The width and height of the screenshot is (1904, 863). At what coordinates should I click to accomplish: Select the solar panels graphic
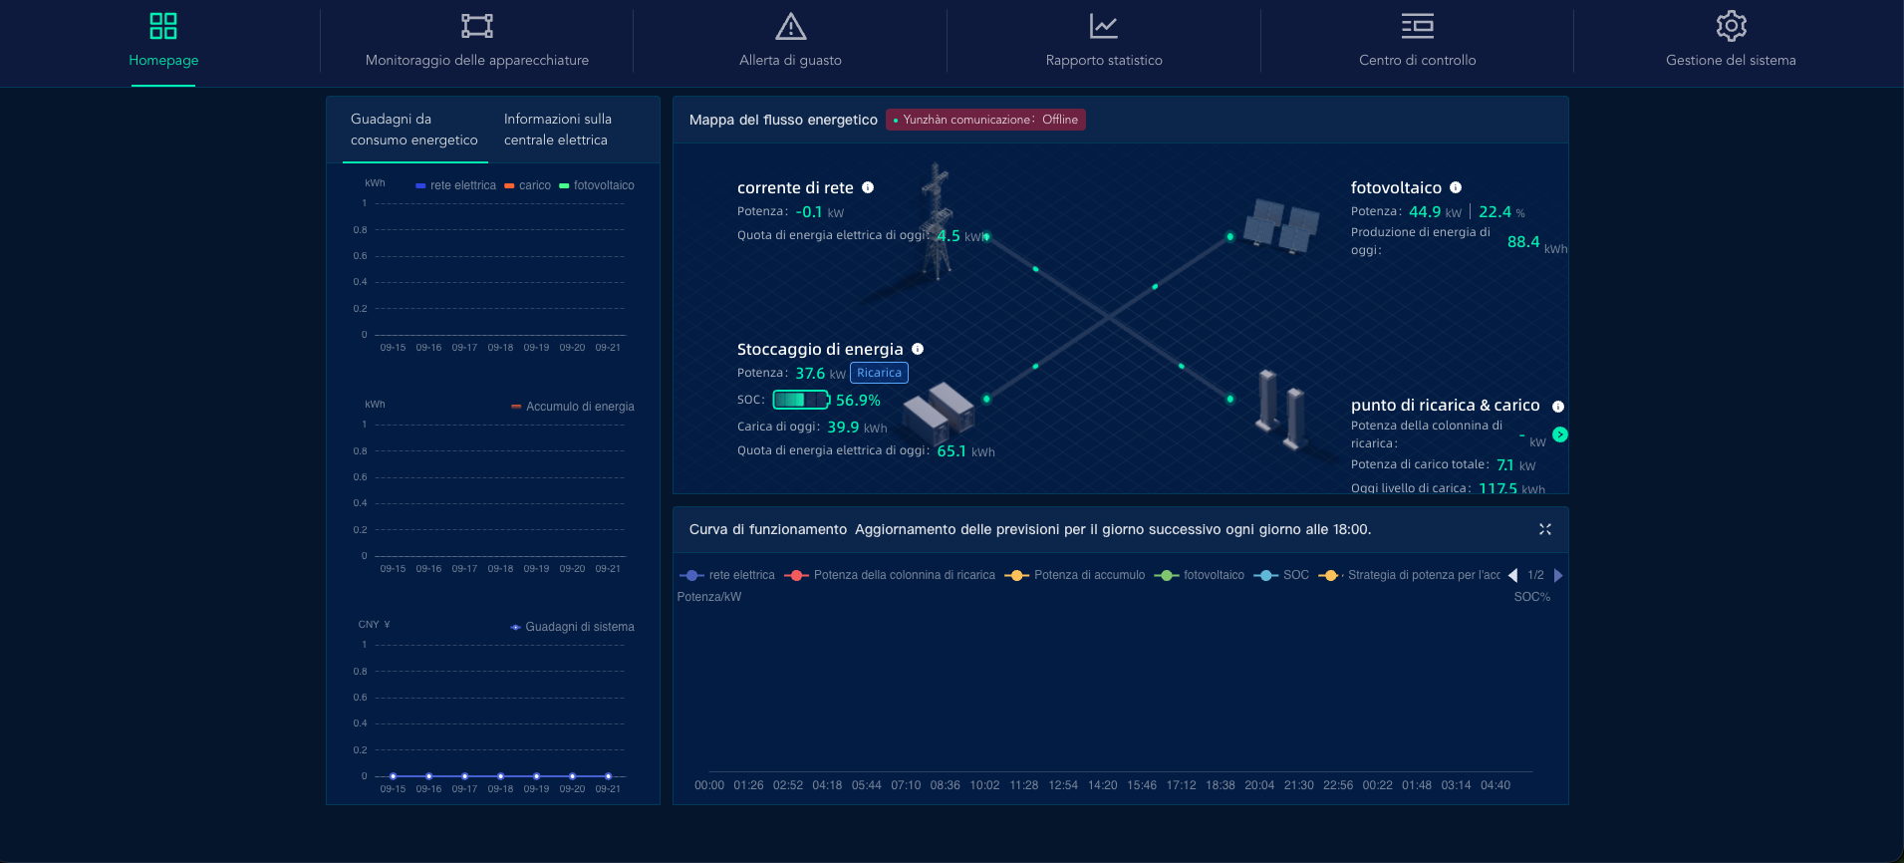[x=1283, y=225]
